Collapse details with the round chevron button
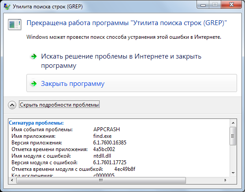The width and height of the screenshot is (245, 192). tap(12, 105)
